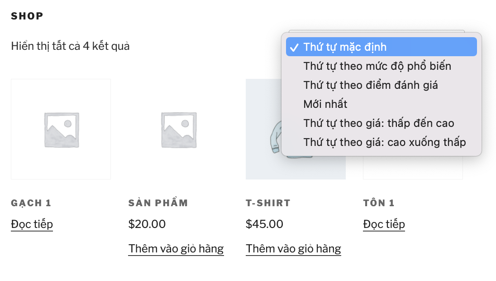Open the TÔN 1 product page
The width and height of the screenshot is (496, 281).
tap(378, 203)
